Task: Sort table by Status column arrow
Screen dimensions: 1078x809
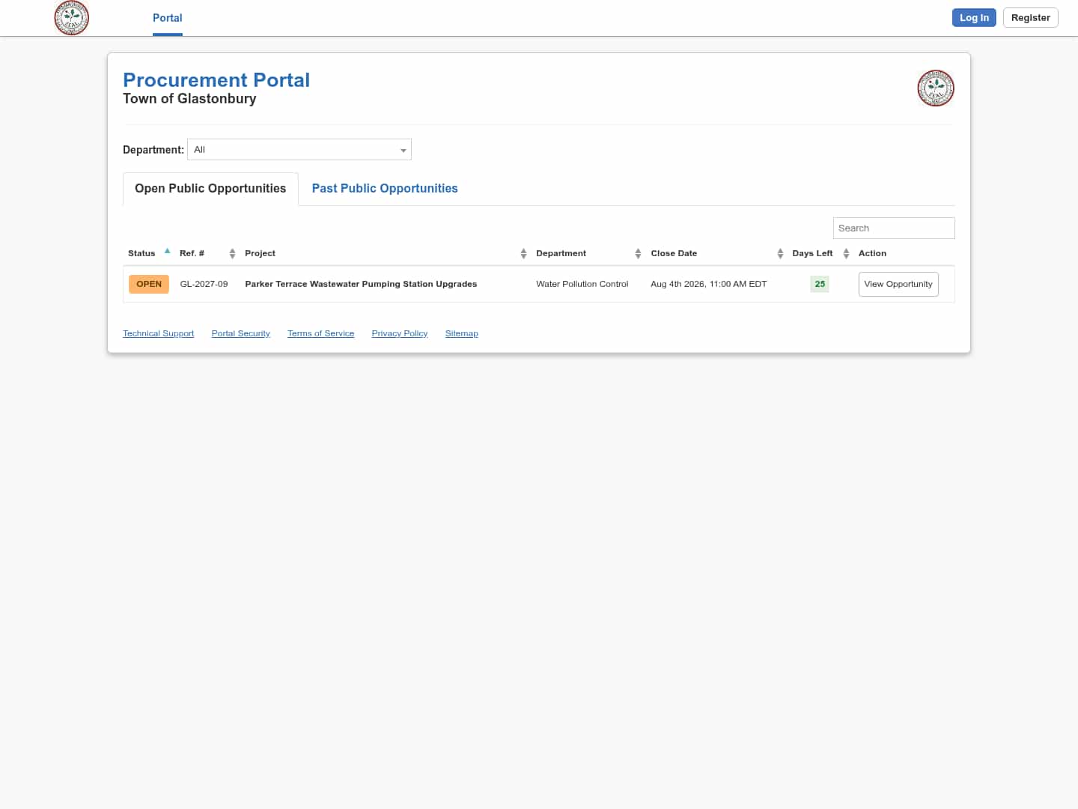Action: click(168, 252)
